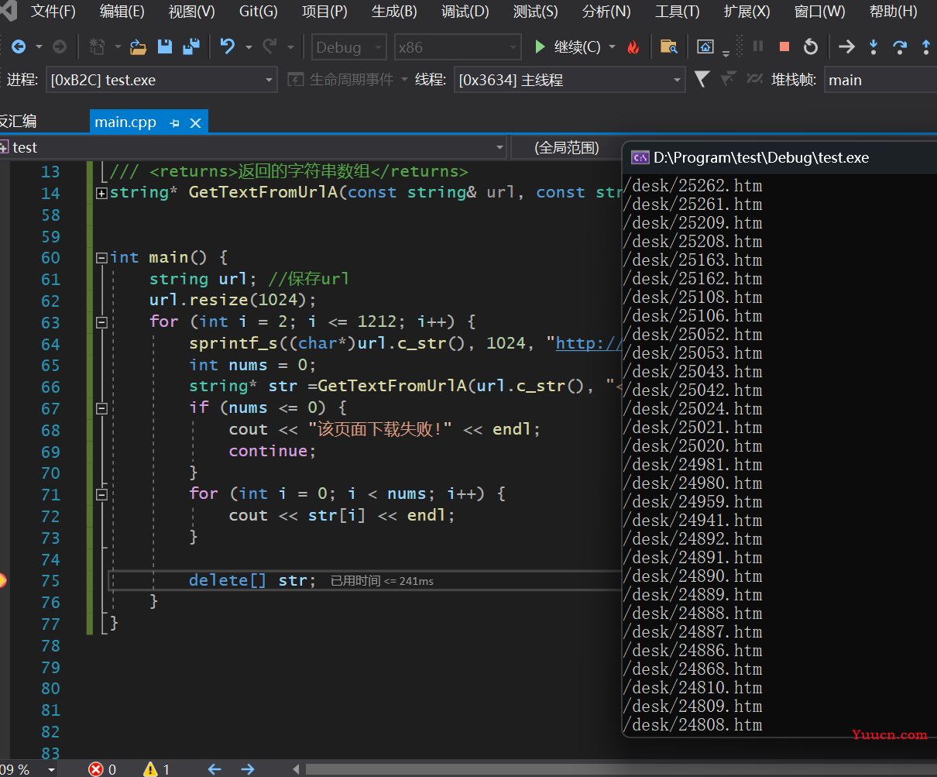
Task: Open the 项目(P) menu
Action: click(x=324, y=12)
